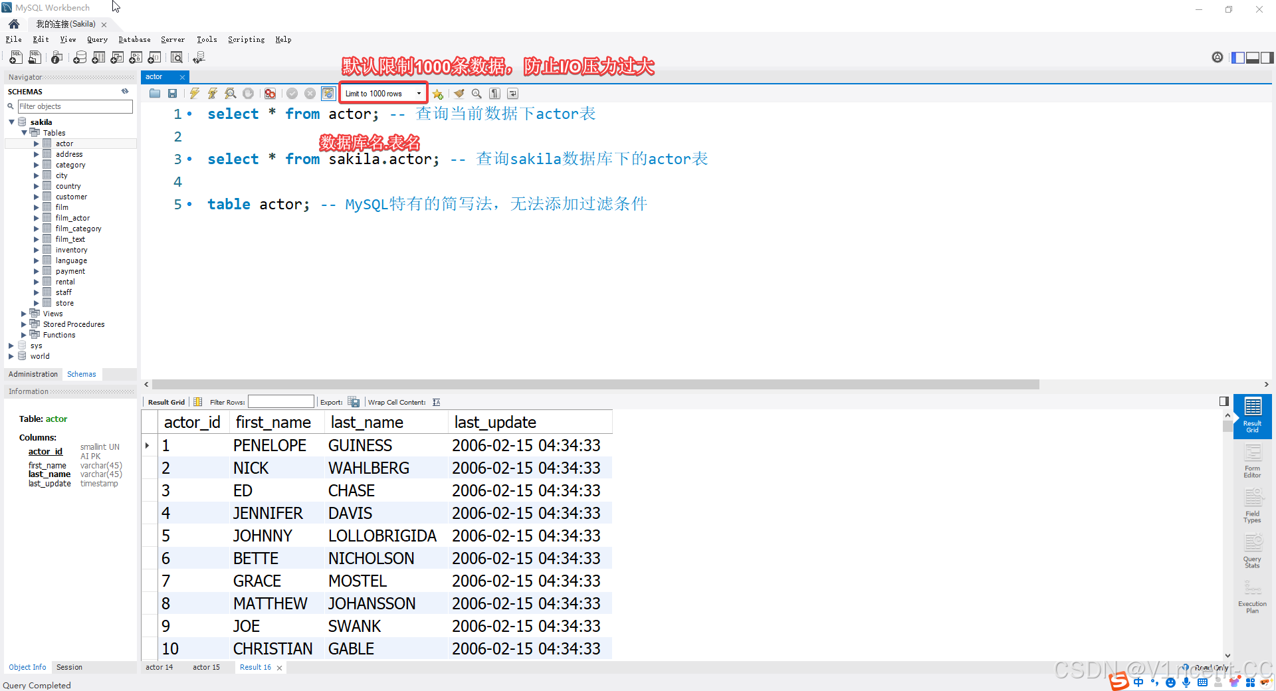Close the Result 16 tab
The image size is (1276, 691).
tap(280, 668)
